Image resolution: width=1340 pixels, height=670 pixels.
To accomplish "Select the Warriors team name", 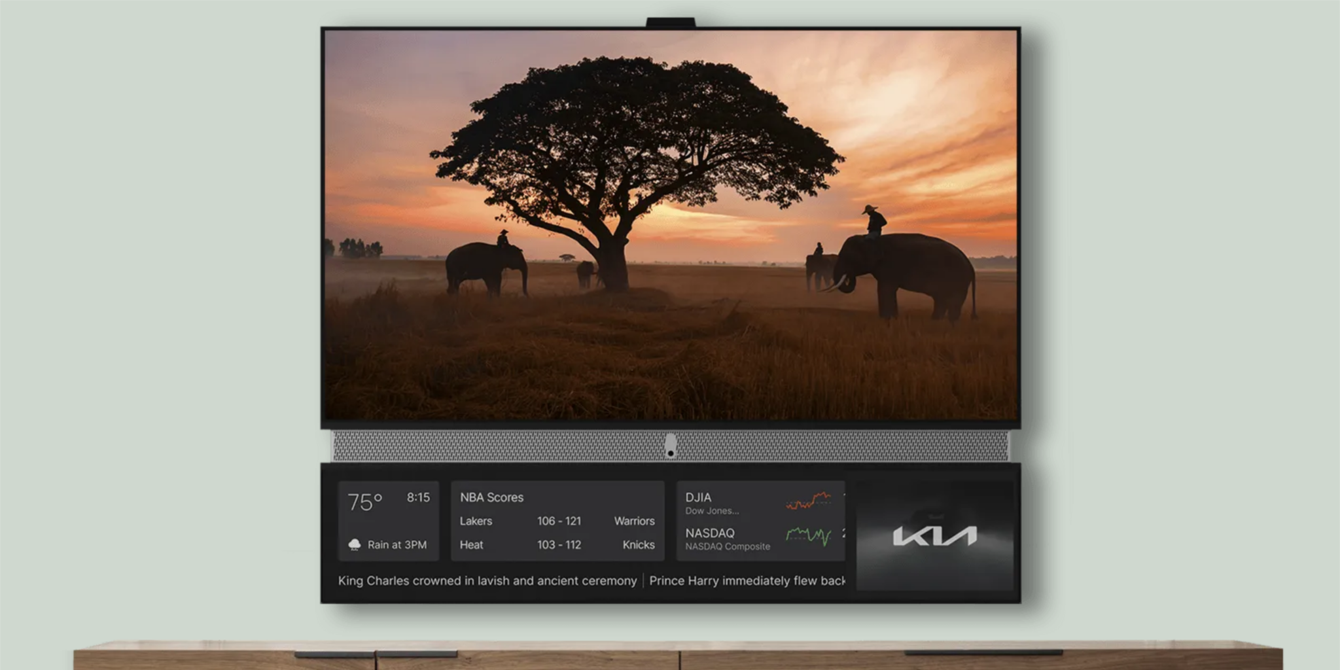I will tap(634, 521).
